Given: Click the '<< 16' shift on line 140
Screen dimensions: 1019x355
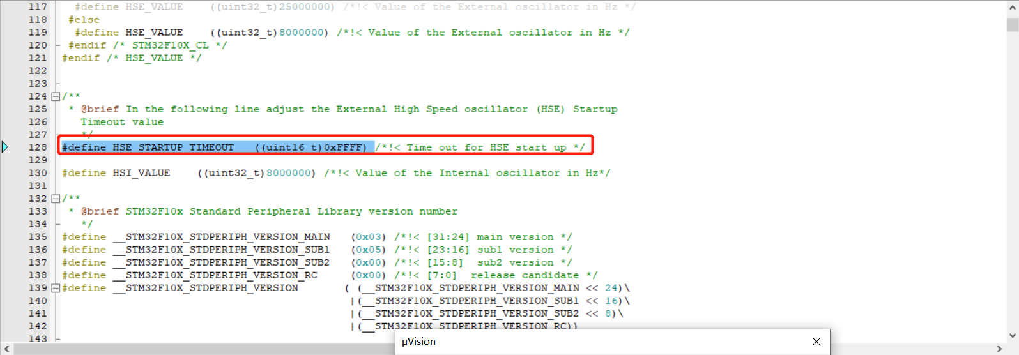Looking at the screenshot, I should (602, 301).
